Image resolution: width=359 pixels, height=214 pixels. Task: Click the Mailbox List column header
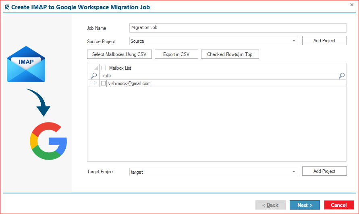pos(223,68)
